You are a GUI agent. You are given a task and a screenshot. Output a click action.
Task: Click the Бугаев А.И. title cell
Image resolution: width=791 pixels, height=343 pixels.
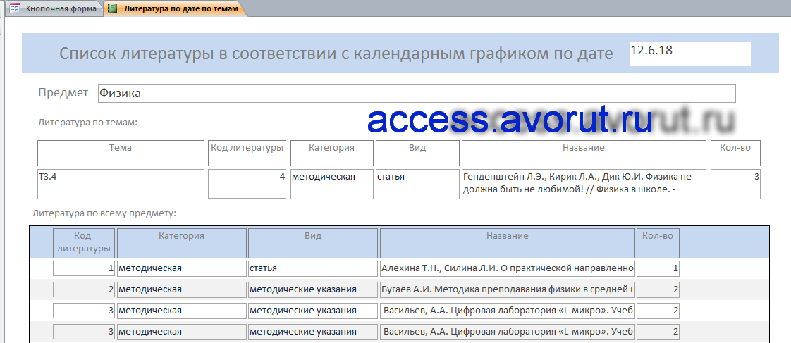[508, 289]
